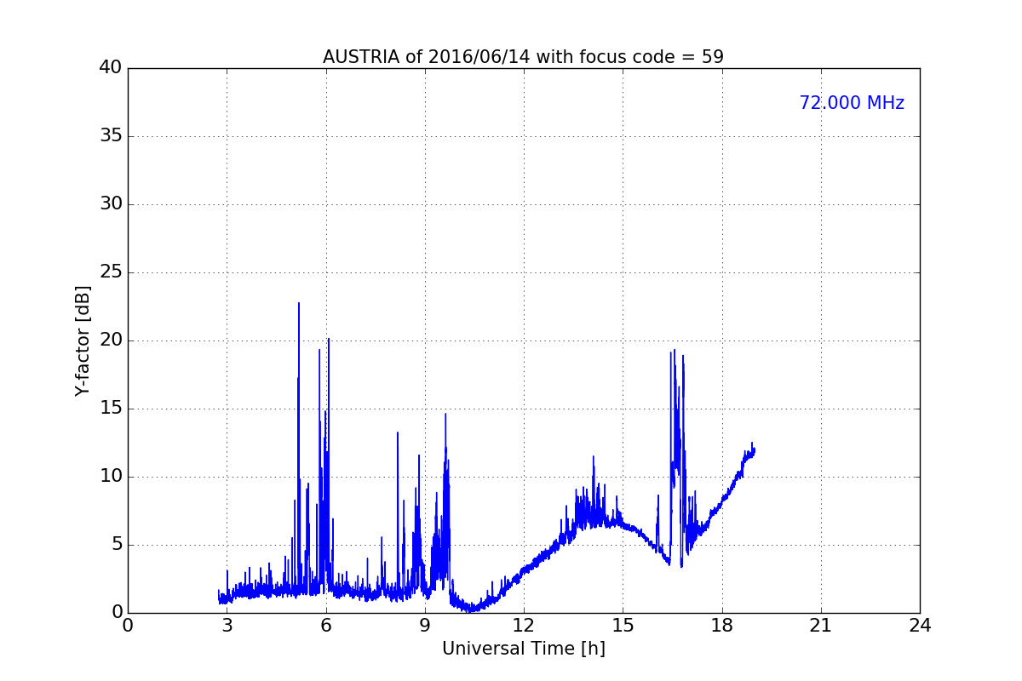Click the y-axis tick label '35'
Screen dimensions: 1022x681
[111, 136]
